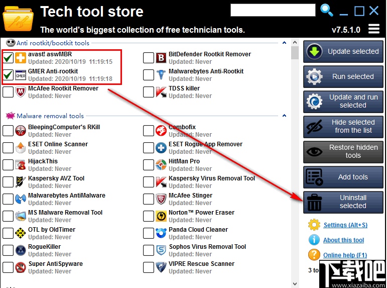Click the RogueKiller icon
The image size is (387, 288).
tap(21, 250)
